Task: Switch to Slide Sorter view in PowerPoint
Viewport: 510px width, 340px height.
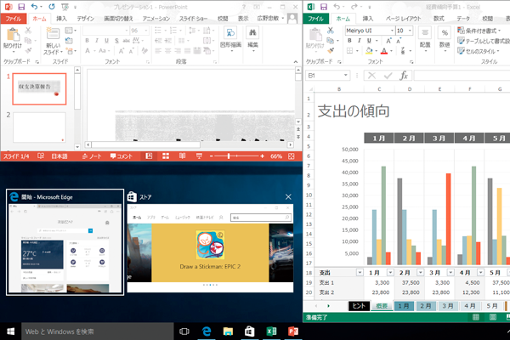Action: [166, 156]
